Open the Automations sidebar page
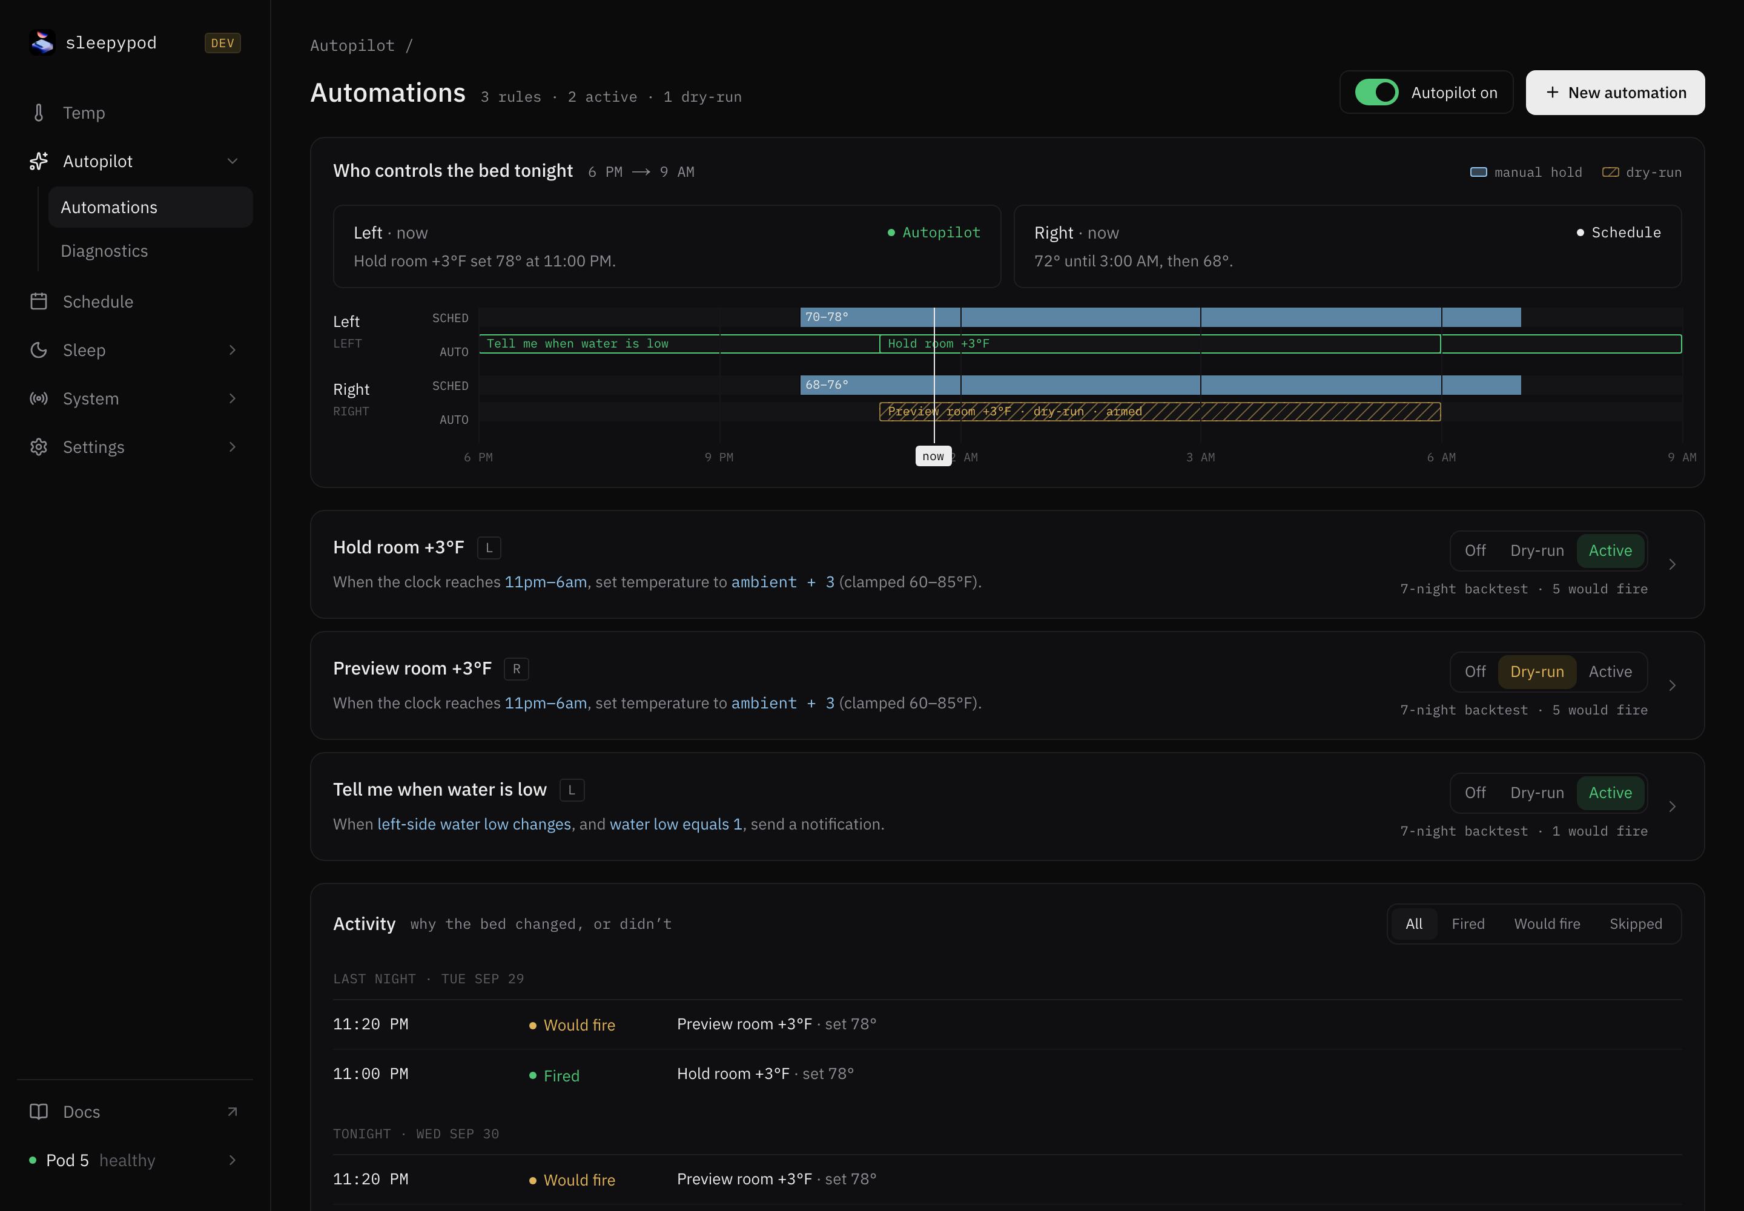 click(150, 207)
